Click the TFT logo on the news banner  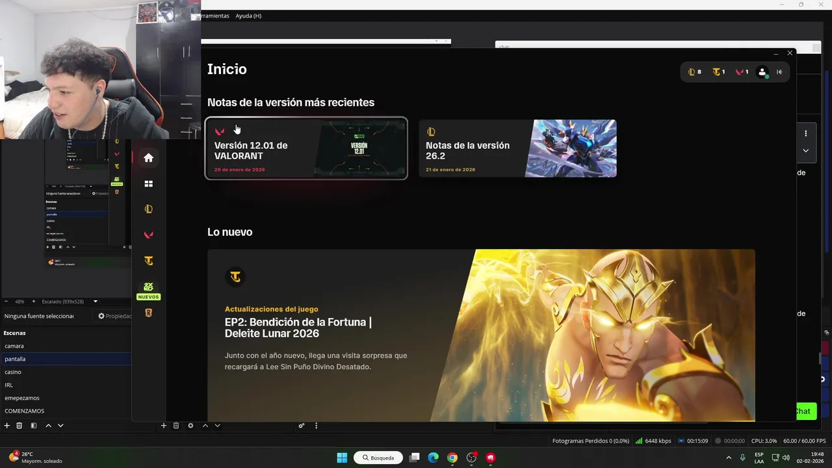click(x=235, y=277)
